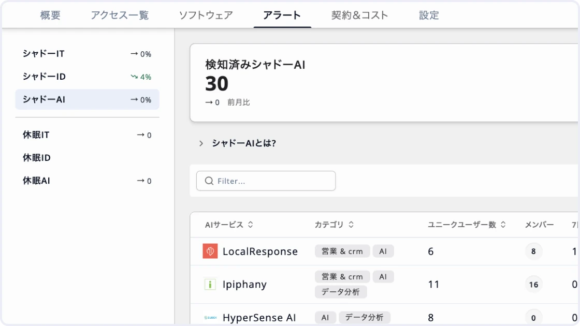The image size is (580, 326).
Task: Click 営業 & crm tag in Ipiphany row
Action: 342,277
